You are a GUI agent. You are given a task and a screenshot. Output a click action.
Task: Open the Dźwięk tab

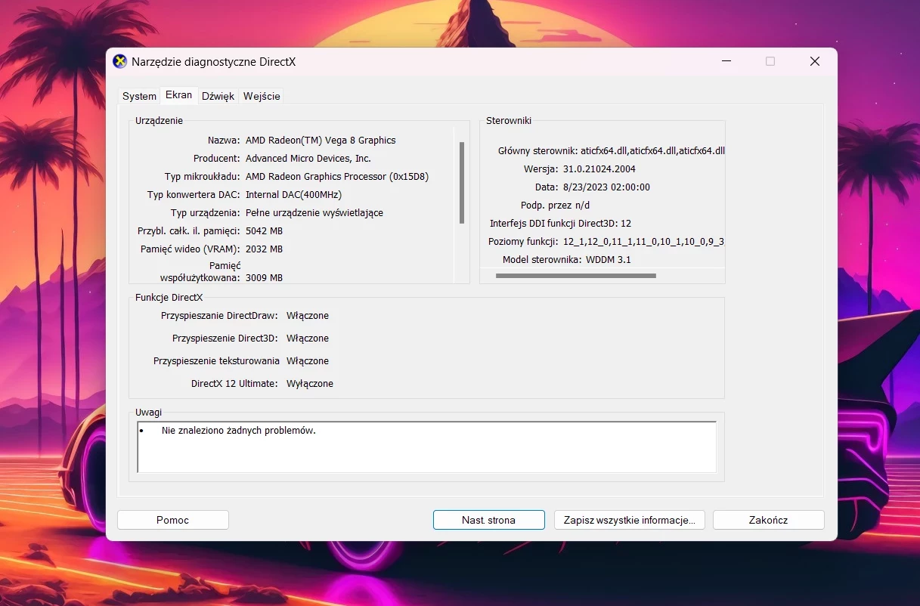[x=218, y=96]
